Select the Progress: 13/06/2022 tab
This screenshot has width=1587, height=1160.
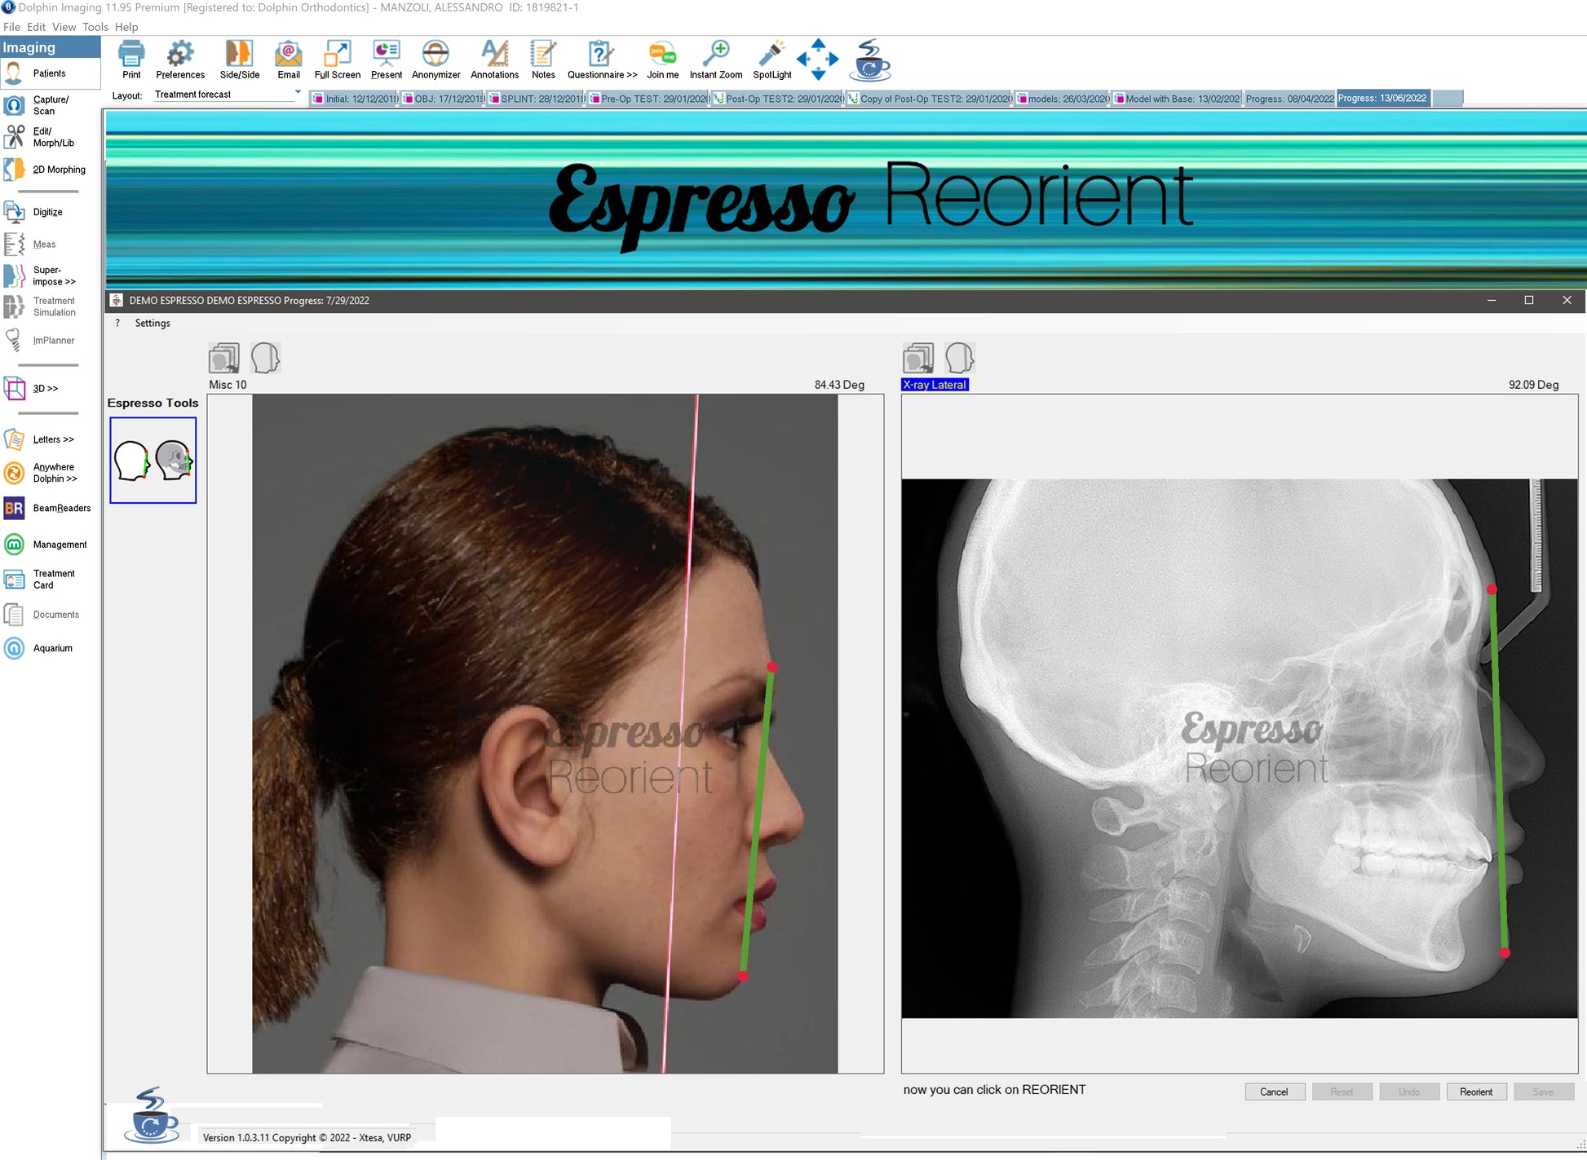[1383, 99]
